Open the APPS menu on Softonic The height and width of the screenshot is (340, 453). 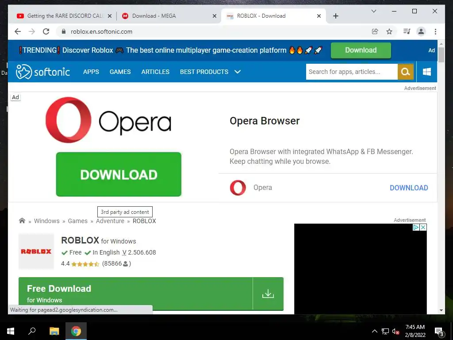(x=91, y=72)
